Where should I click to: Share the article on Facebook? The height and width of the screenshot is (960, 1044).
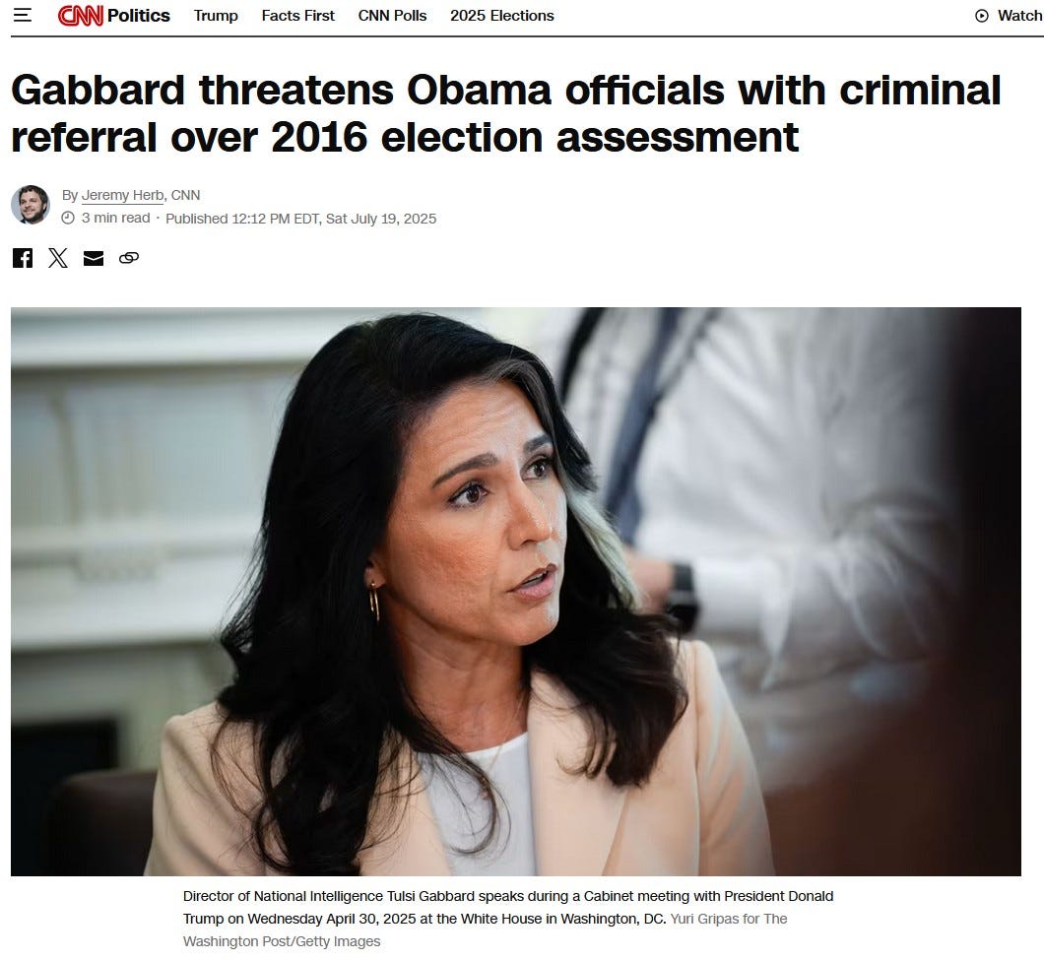(23, 258)
